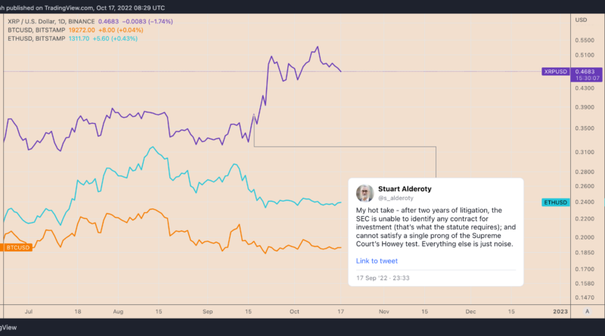Viewport: 605px width, 336px height.
Task: Click Stuart Alderoty's profile avatar
Action: tap(365, 193)
